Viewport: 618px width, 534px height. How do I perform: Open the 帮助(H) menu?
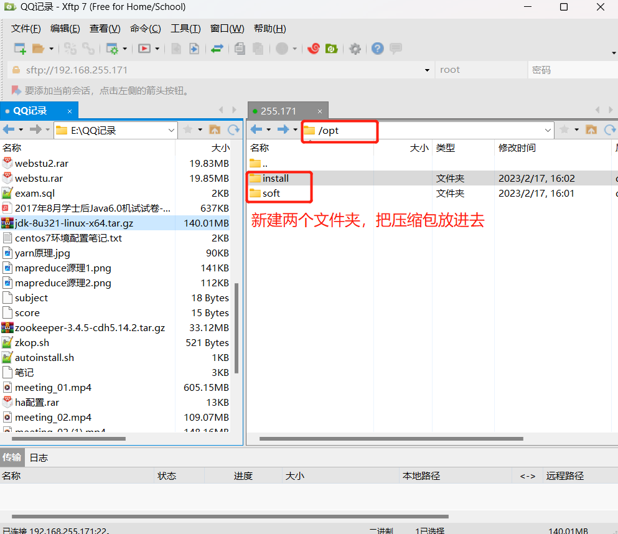point(270,29)
